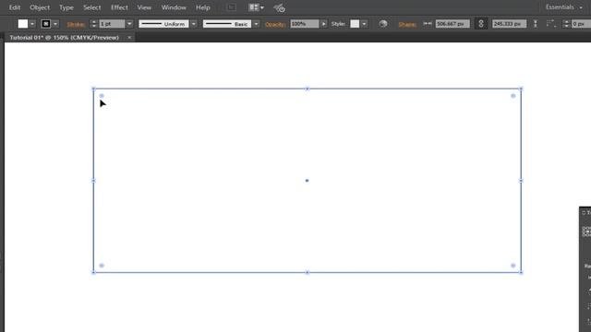Click the top-right live corner widget

513,96
